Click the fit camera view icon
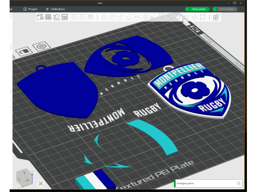This screenshot has height=192, width=256. 41,183
